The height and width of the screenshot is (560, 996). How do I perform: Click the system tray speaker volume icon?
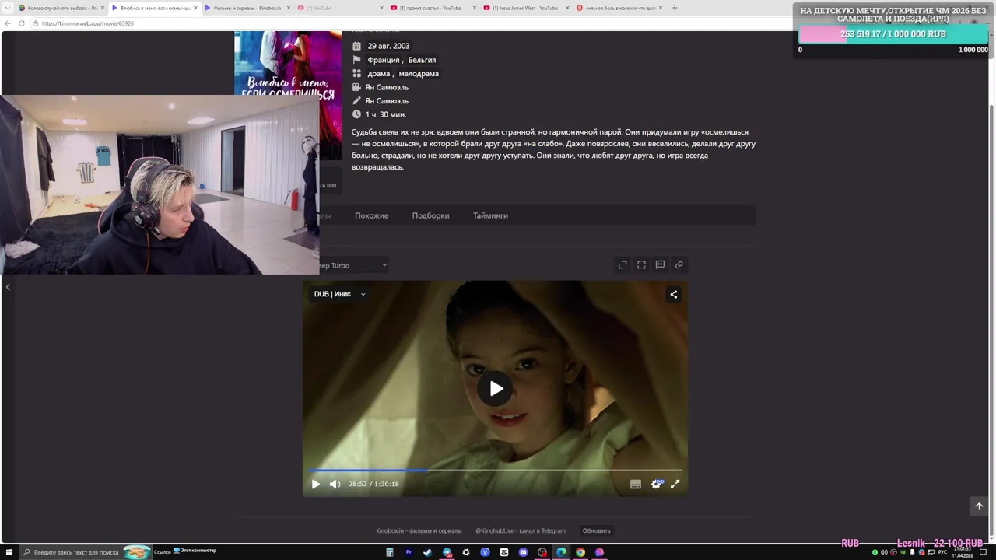pos(885,552)
